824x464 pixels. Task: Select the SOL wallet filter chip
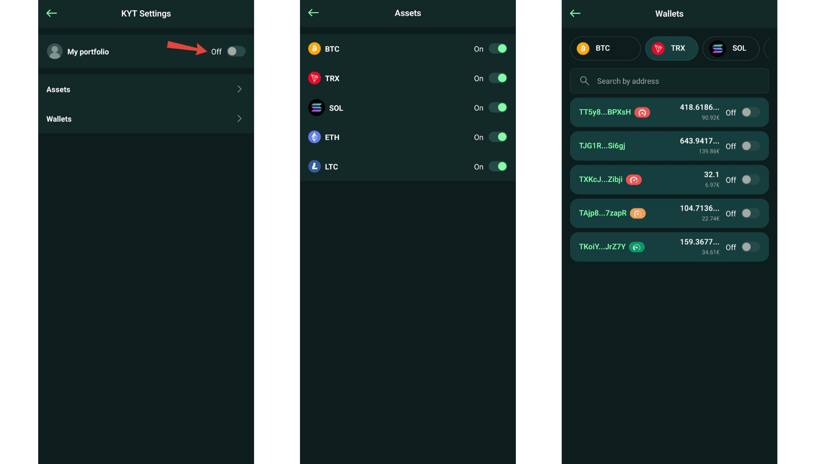[x=731, y=48]
